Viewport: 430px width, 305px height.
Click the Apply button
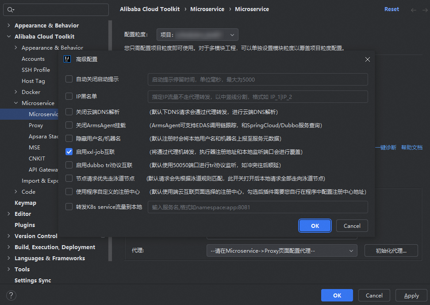[411, 295]
